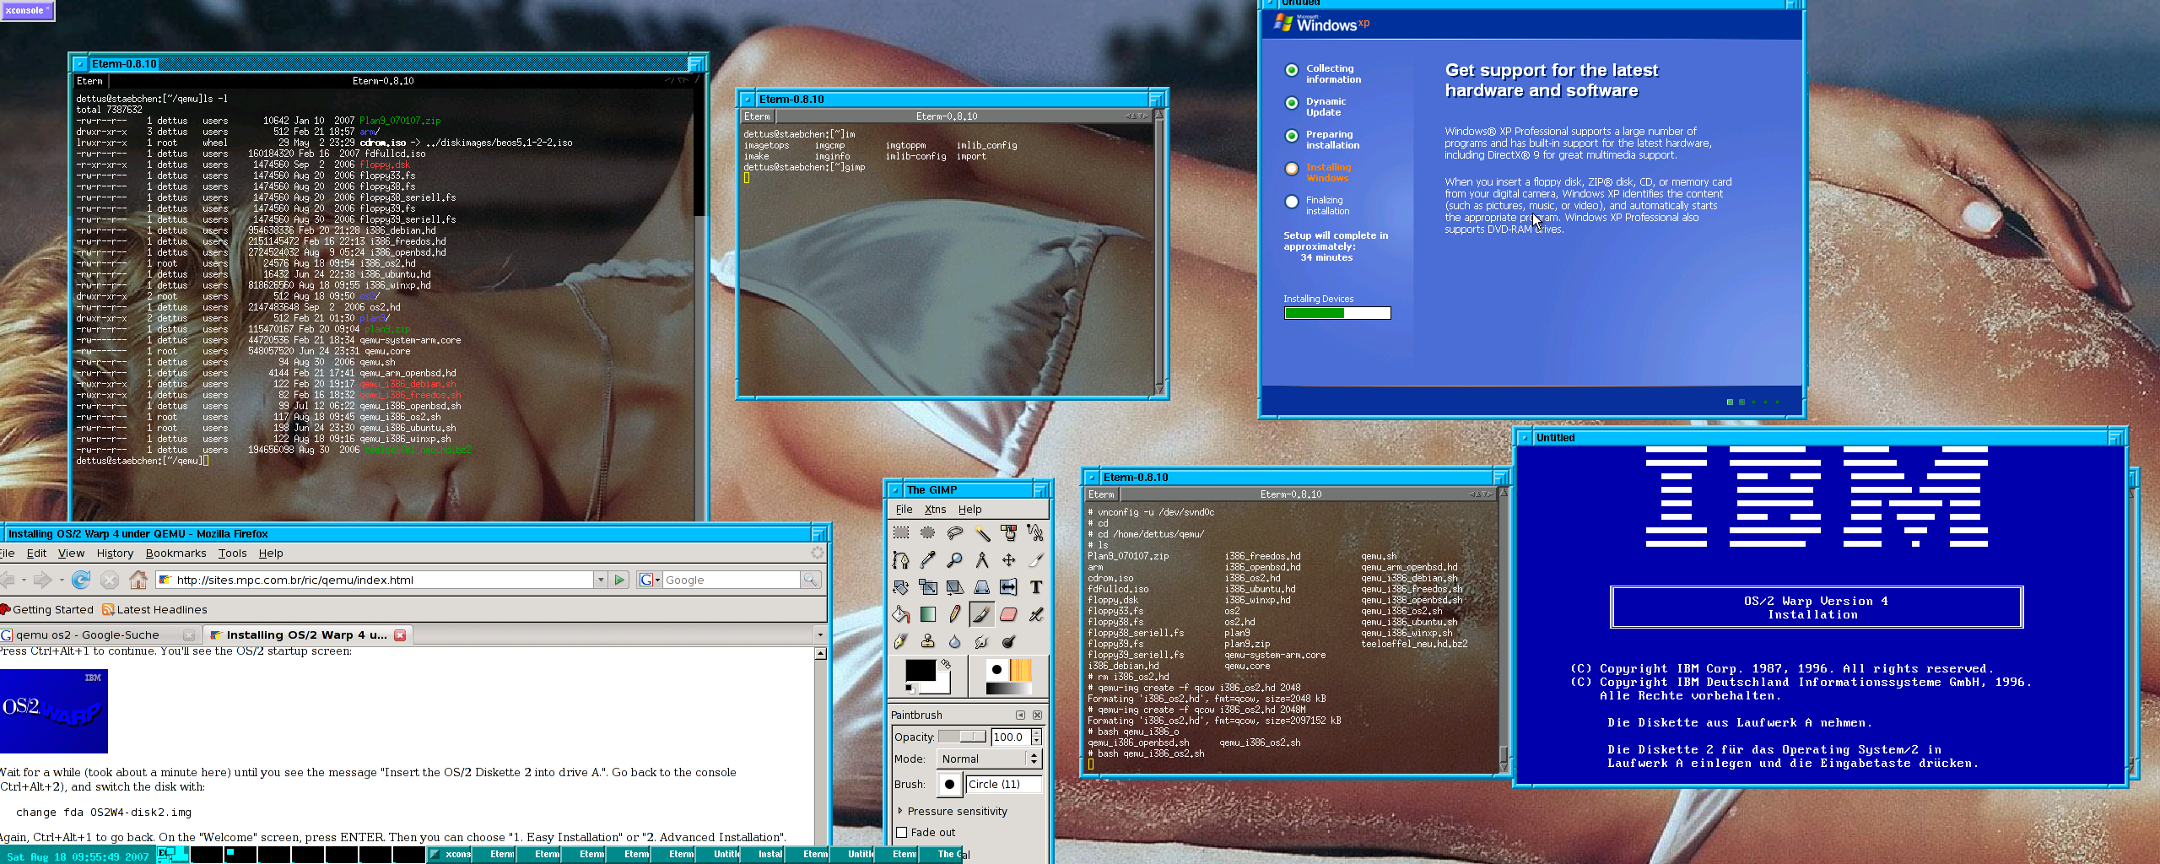
Task: Pick the Smudge tool in GIMP
Action: point(982,641)
